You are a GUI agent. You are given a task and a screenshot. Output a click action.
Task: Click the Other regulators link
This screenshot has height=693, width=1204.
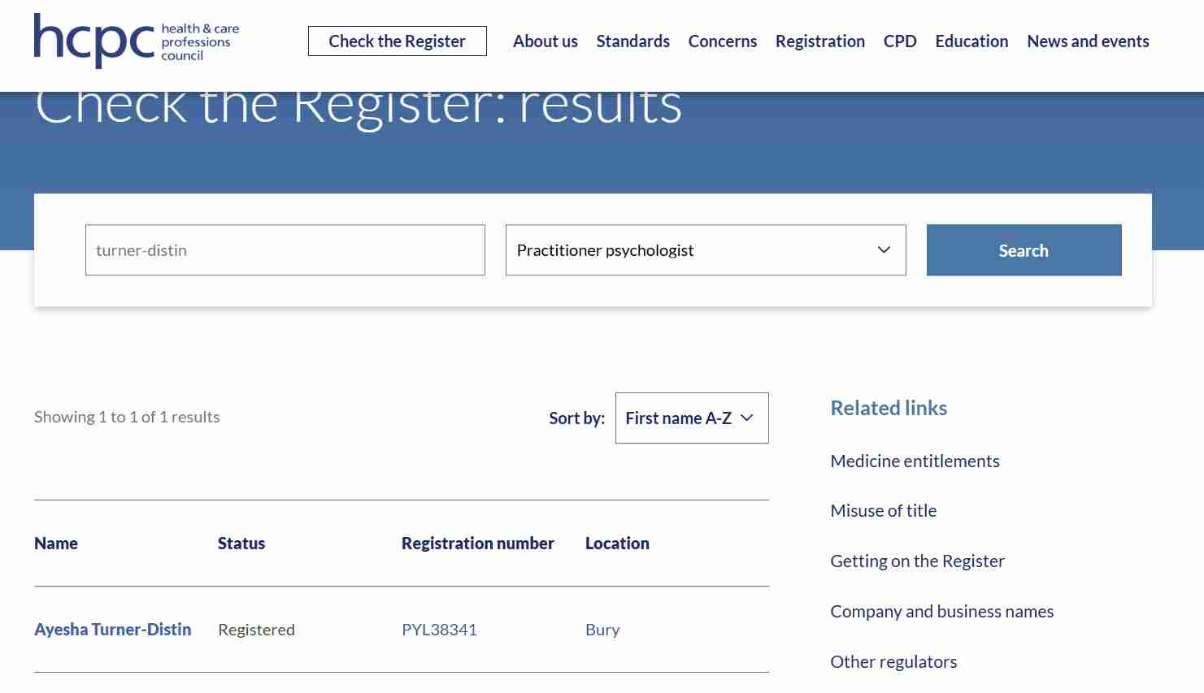893,662
